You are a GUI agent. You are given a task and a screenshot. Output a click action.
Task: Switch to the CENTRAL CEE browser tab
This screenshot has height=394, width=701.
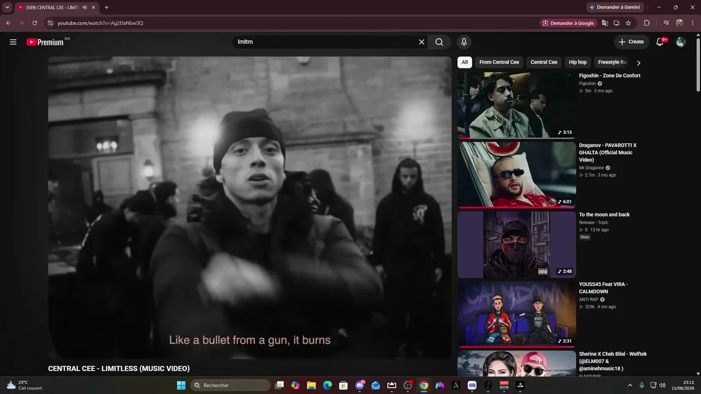click(53, 7)
